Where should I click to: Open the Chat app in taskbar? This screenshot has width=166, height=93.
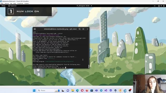68,90
